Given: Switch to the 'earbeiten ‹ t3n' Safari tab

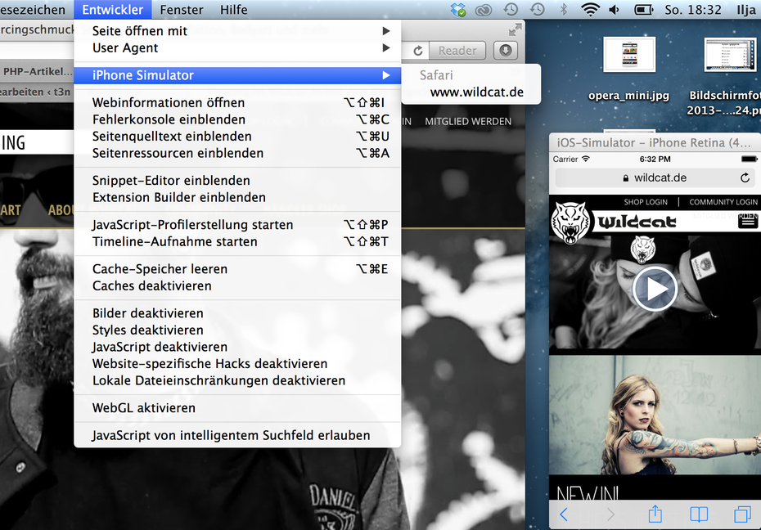Looking at the screenshot, I should [x=35, y=92].
